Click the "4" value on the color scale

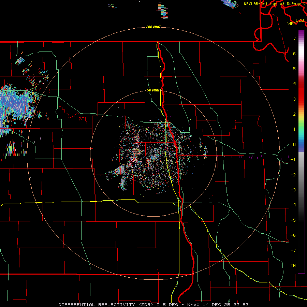point(294,84)
